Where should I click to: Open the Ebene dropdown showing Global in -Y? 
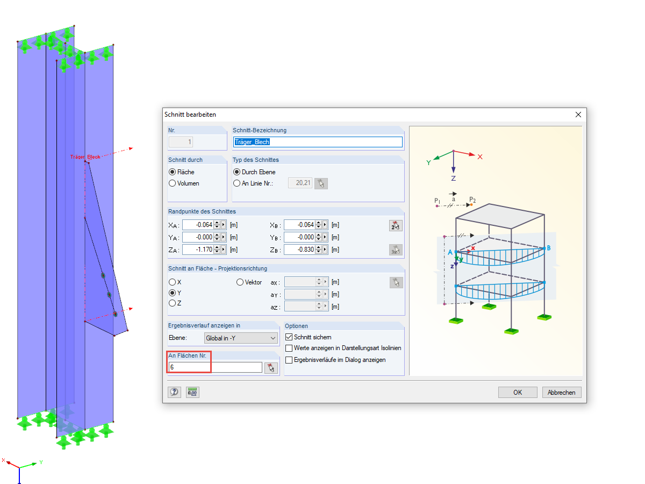[x=240, y=338]
